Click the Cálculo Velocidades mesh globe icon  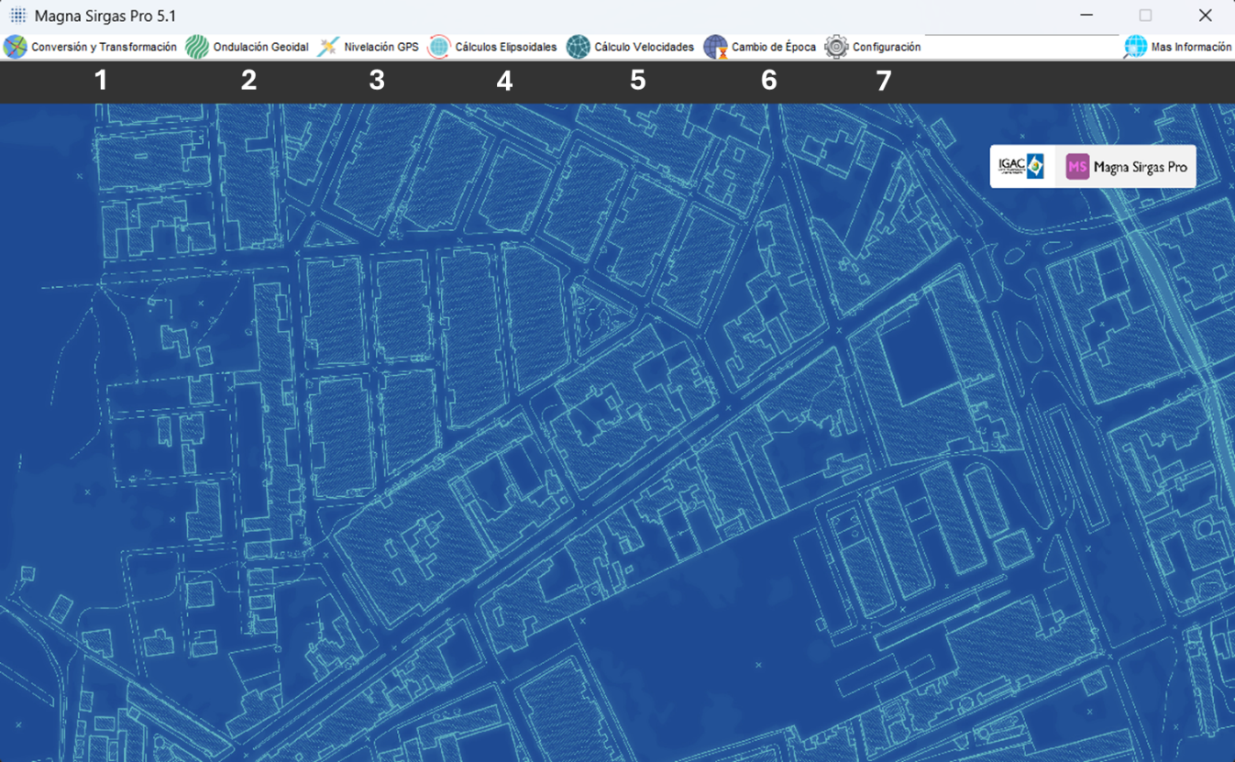(x=578, y=47)
